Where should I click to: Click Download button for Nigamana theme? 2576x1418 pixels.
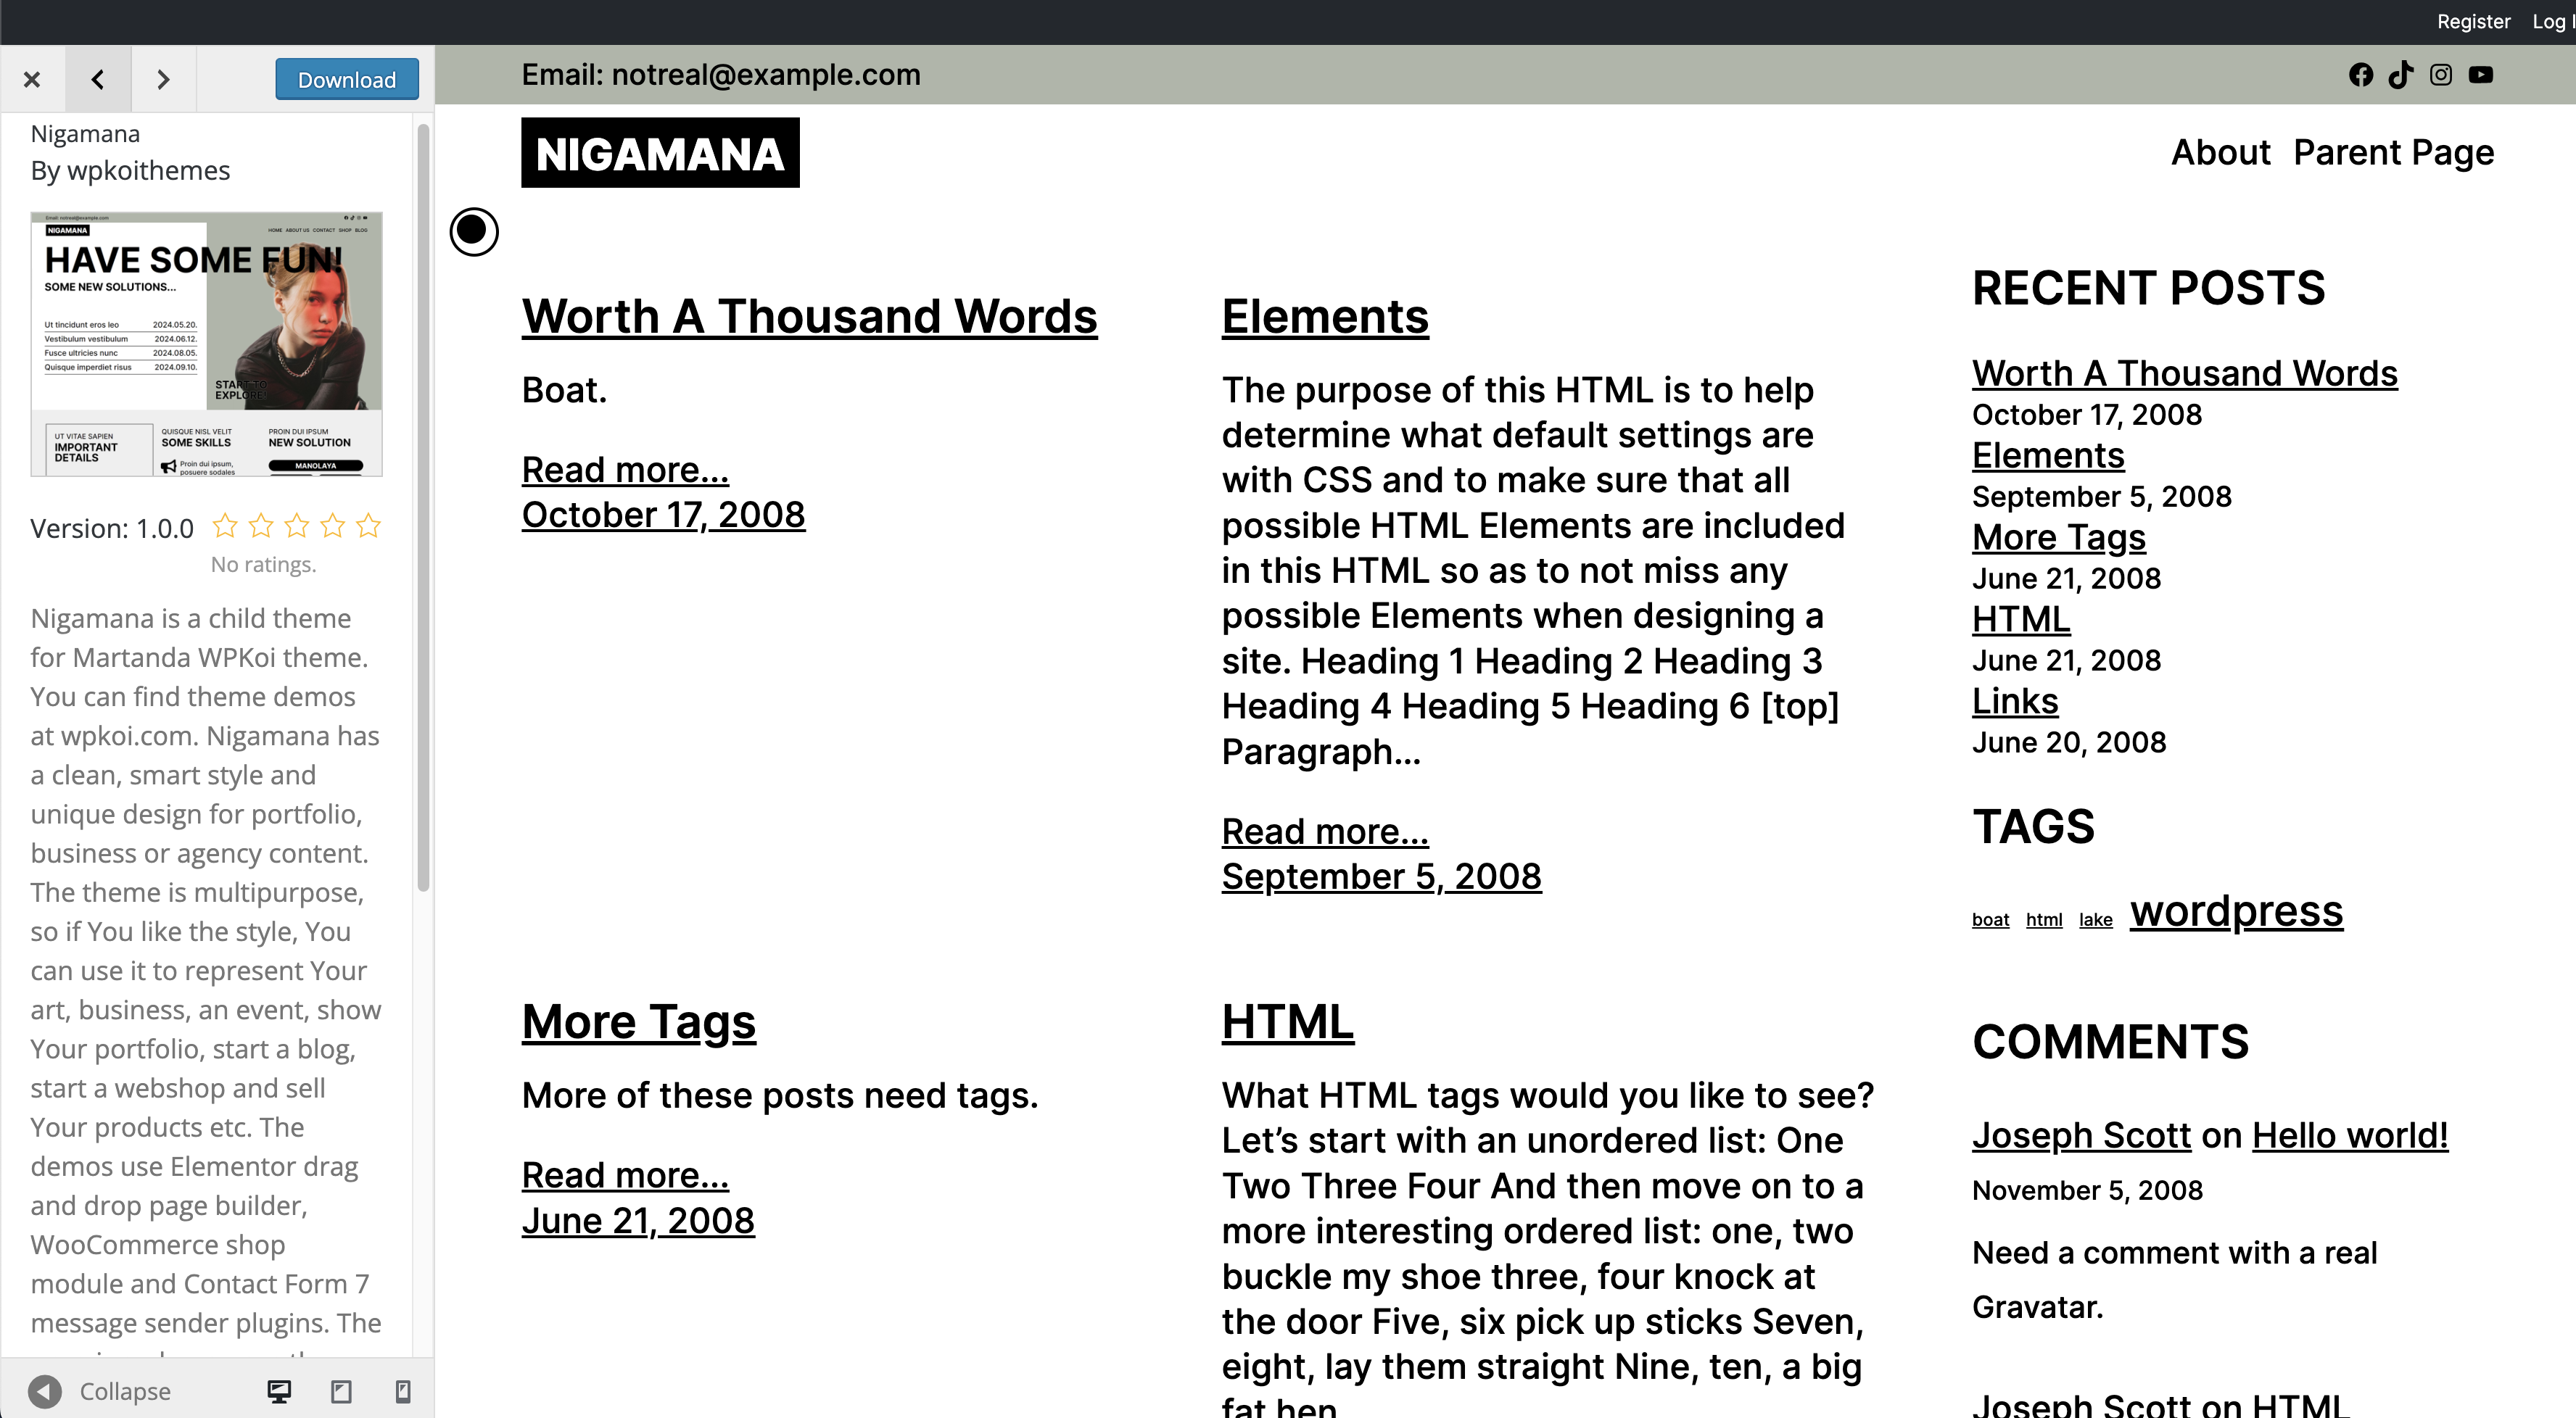(346, 78)
